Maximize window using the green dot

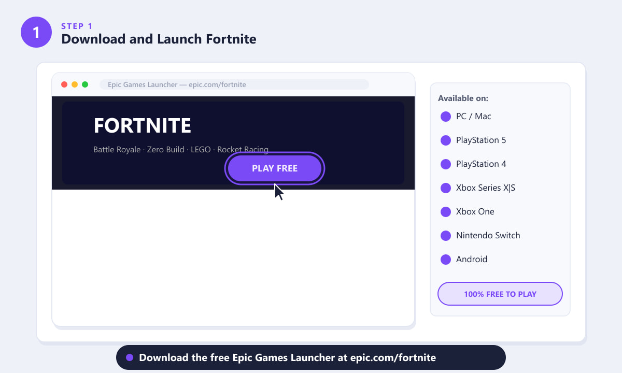pyautogui.click(x=85, y=84)
